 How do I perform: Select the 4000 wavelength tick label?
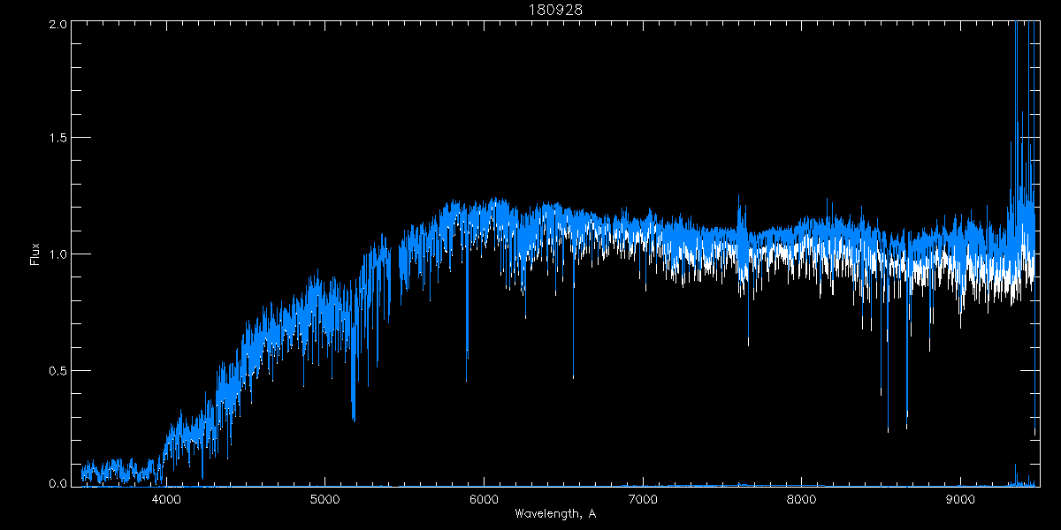pos(165,498)
